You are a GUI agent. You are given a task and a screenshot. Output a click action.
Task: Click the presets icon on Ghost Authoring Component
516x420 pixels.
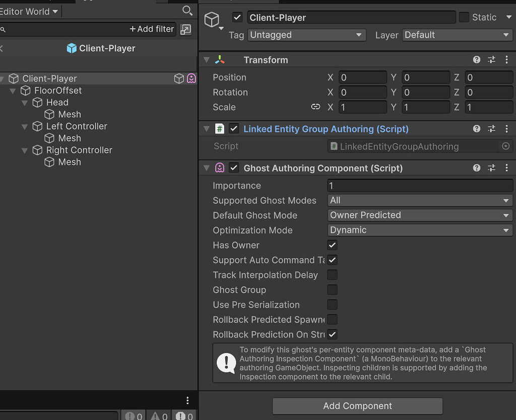[491, 168]
